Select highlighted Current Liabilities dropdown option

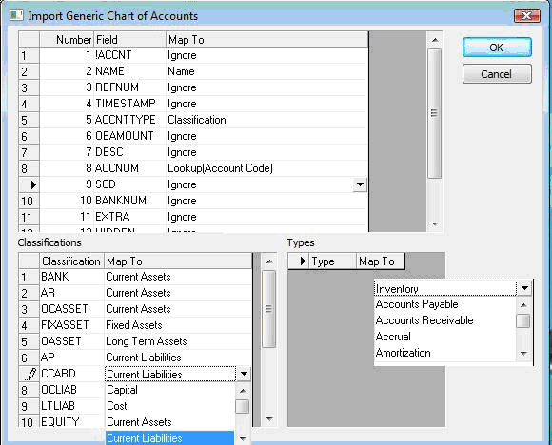click(170, 438)
